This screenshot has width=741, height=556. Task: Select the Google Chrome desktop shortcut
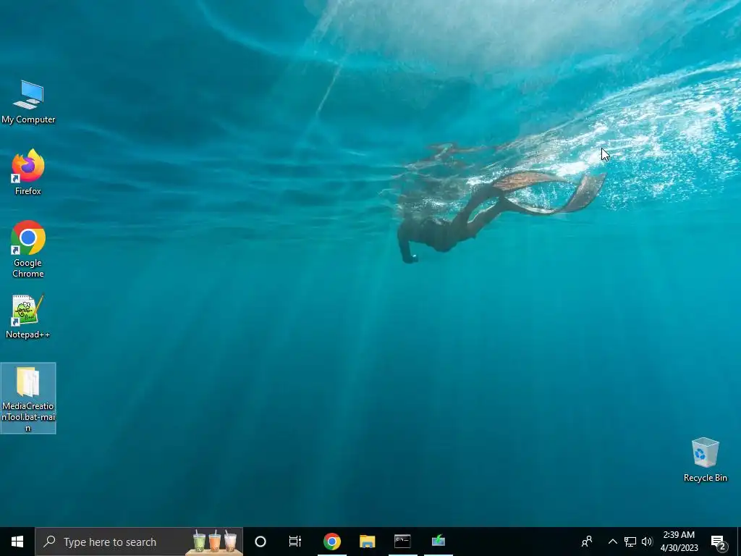pyautogui.click(x=28, y=249)
